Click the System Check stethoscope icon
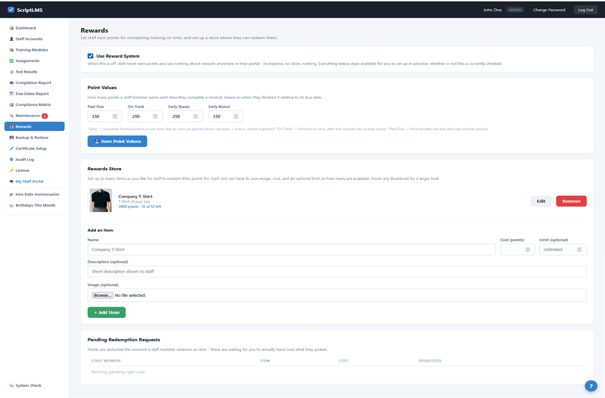Screen dimensions: 605x398 [x=11, y=386]
